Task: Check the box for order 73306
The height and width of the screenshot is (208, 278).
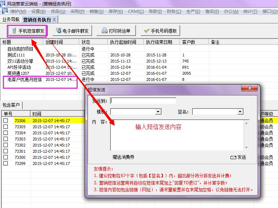Action: tap(5, 121)
